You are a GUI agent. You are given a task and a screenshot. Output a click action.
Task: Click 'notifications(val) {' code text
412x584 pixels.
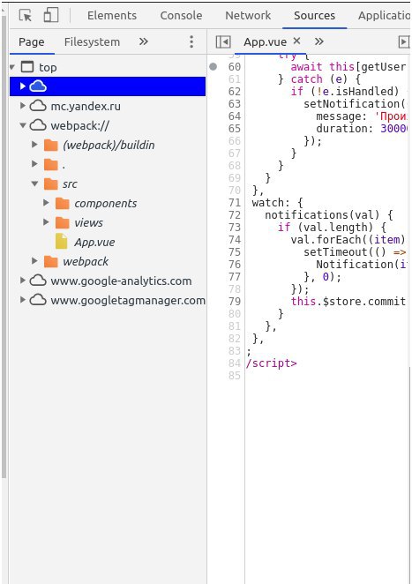328,215
